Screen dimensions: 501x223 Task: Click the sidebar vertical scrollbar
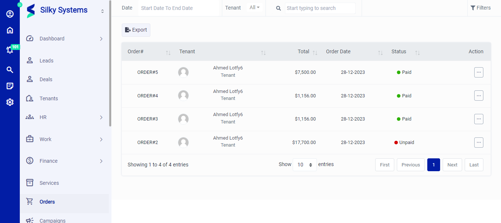click(110, 63)
